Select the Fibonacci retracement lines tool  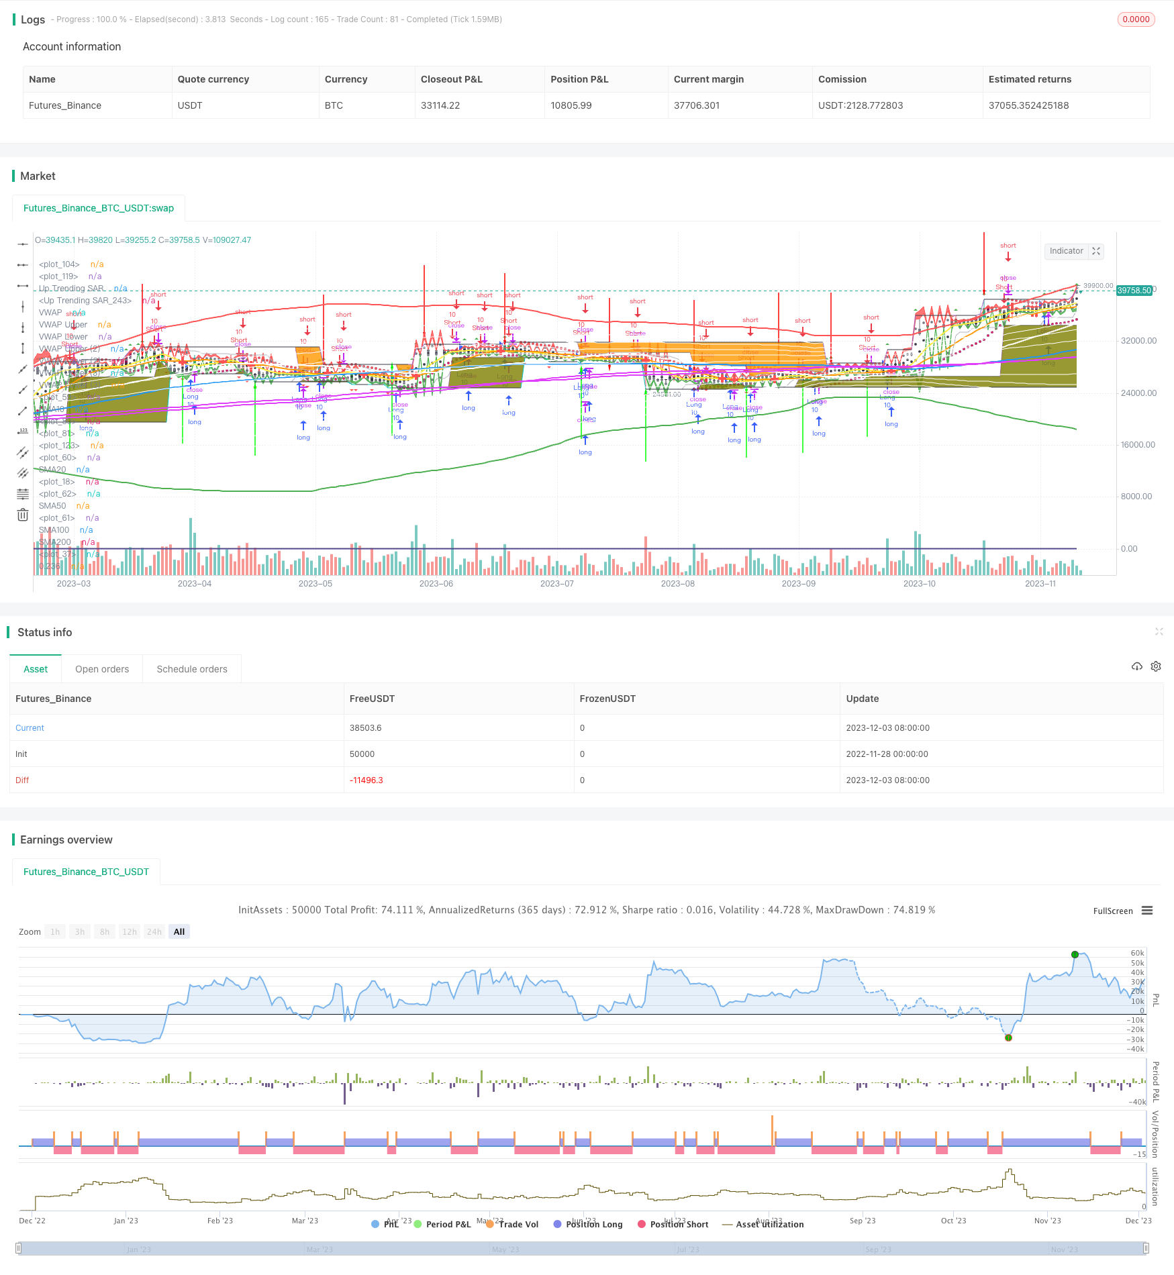pyautogui.click(x=23, y=494)
